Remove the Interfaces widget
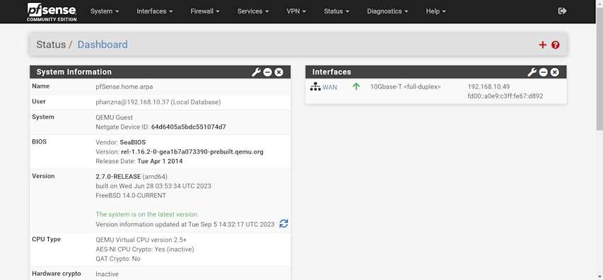The height and width of the screenshot is (280, 603). pyautogui.click(x=554, y=72)
